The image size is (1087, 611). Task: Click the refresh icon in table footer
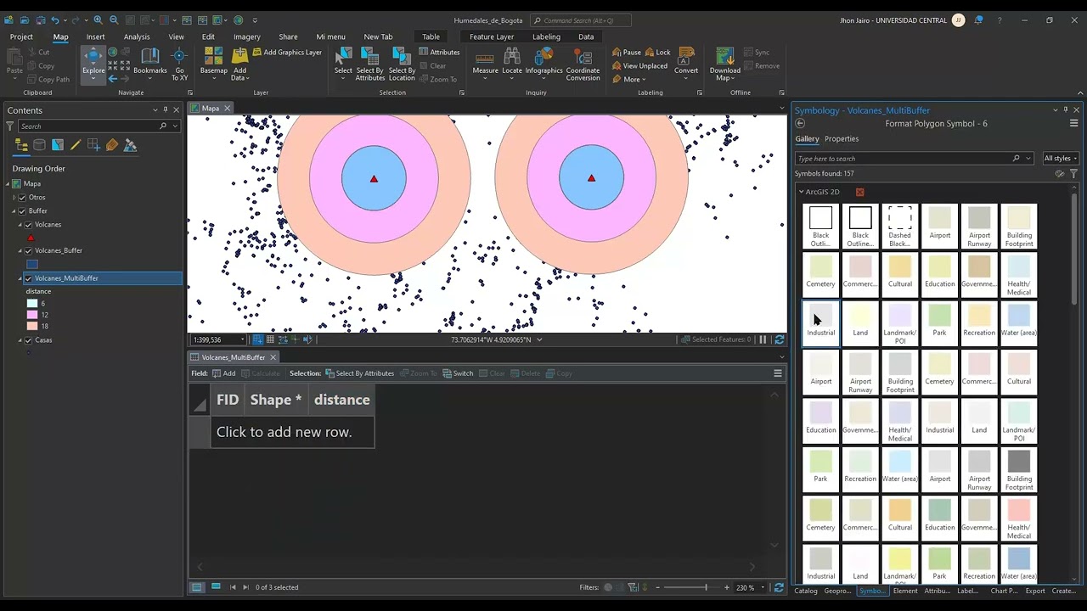coord(779,587)
